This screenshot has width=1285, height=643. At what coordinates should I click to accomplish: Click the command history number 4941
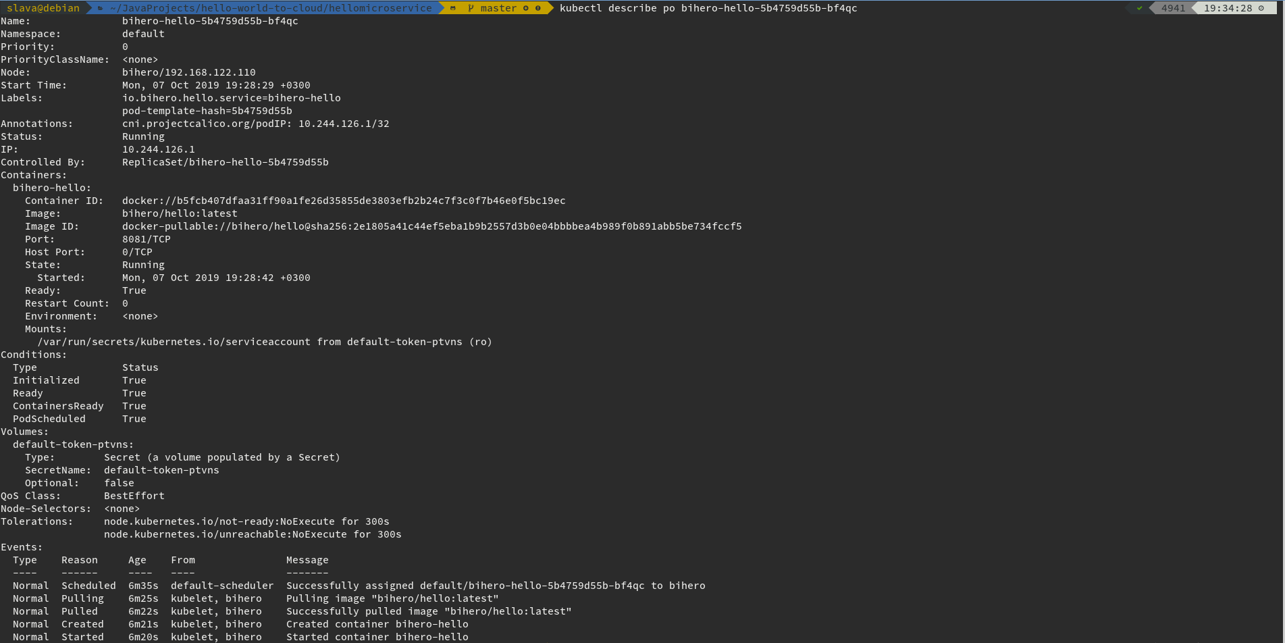[1173, 8]
